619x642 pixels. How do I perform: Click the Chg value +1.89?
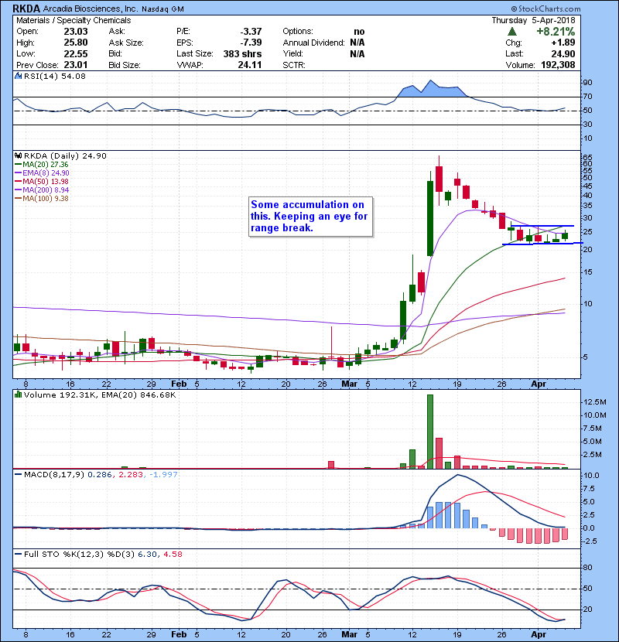[563, 43]
